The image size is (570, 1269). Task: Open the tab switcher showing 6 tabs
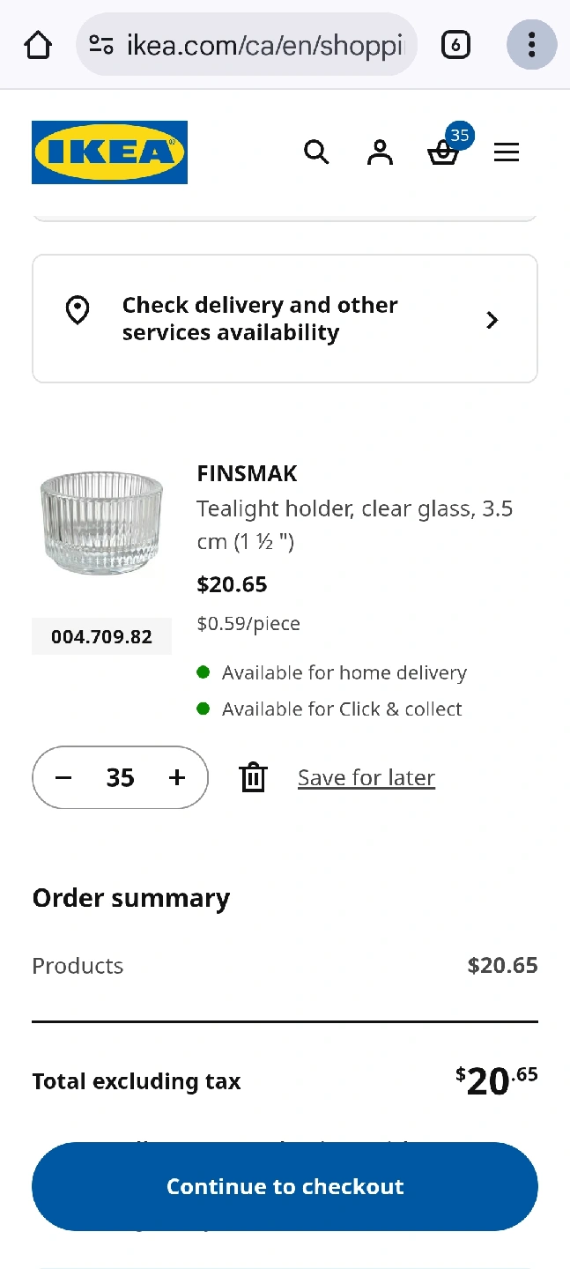[455, 45]
